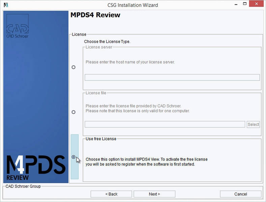Select the Use free License radio button

pyautogui.click(x=73, y=157)
